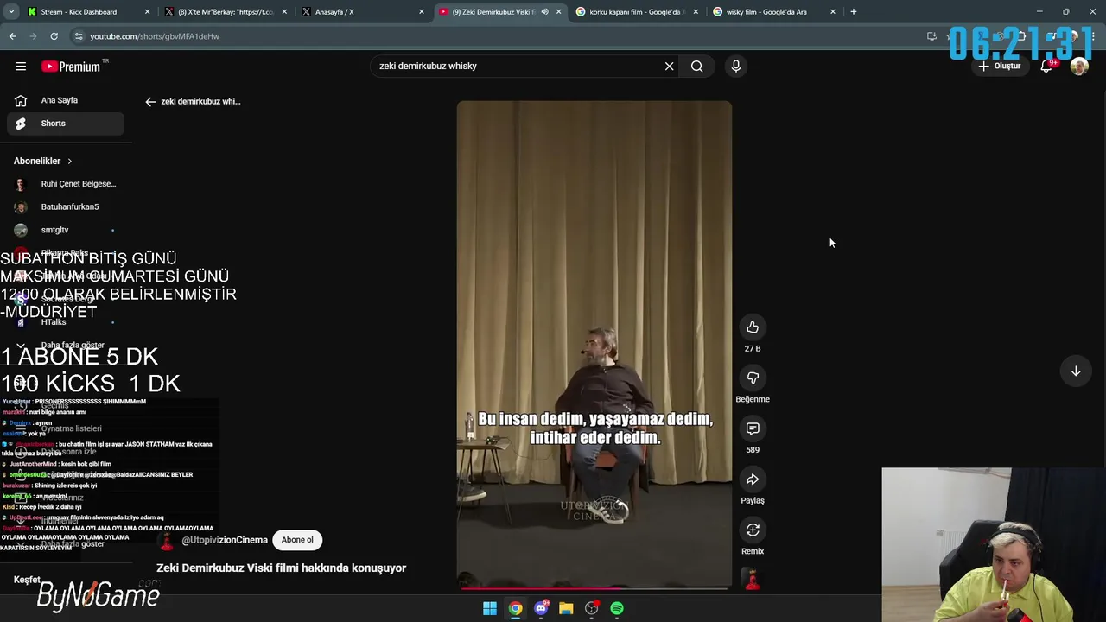Navigate forward in Chrome
This screenshot has width=1106, height=622.
click(33, 36)
